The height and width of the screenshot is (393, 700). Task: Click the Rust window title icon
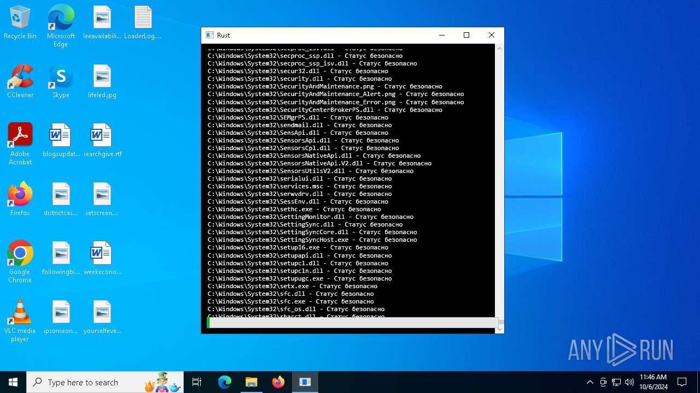(209, 35)
